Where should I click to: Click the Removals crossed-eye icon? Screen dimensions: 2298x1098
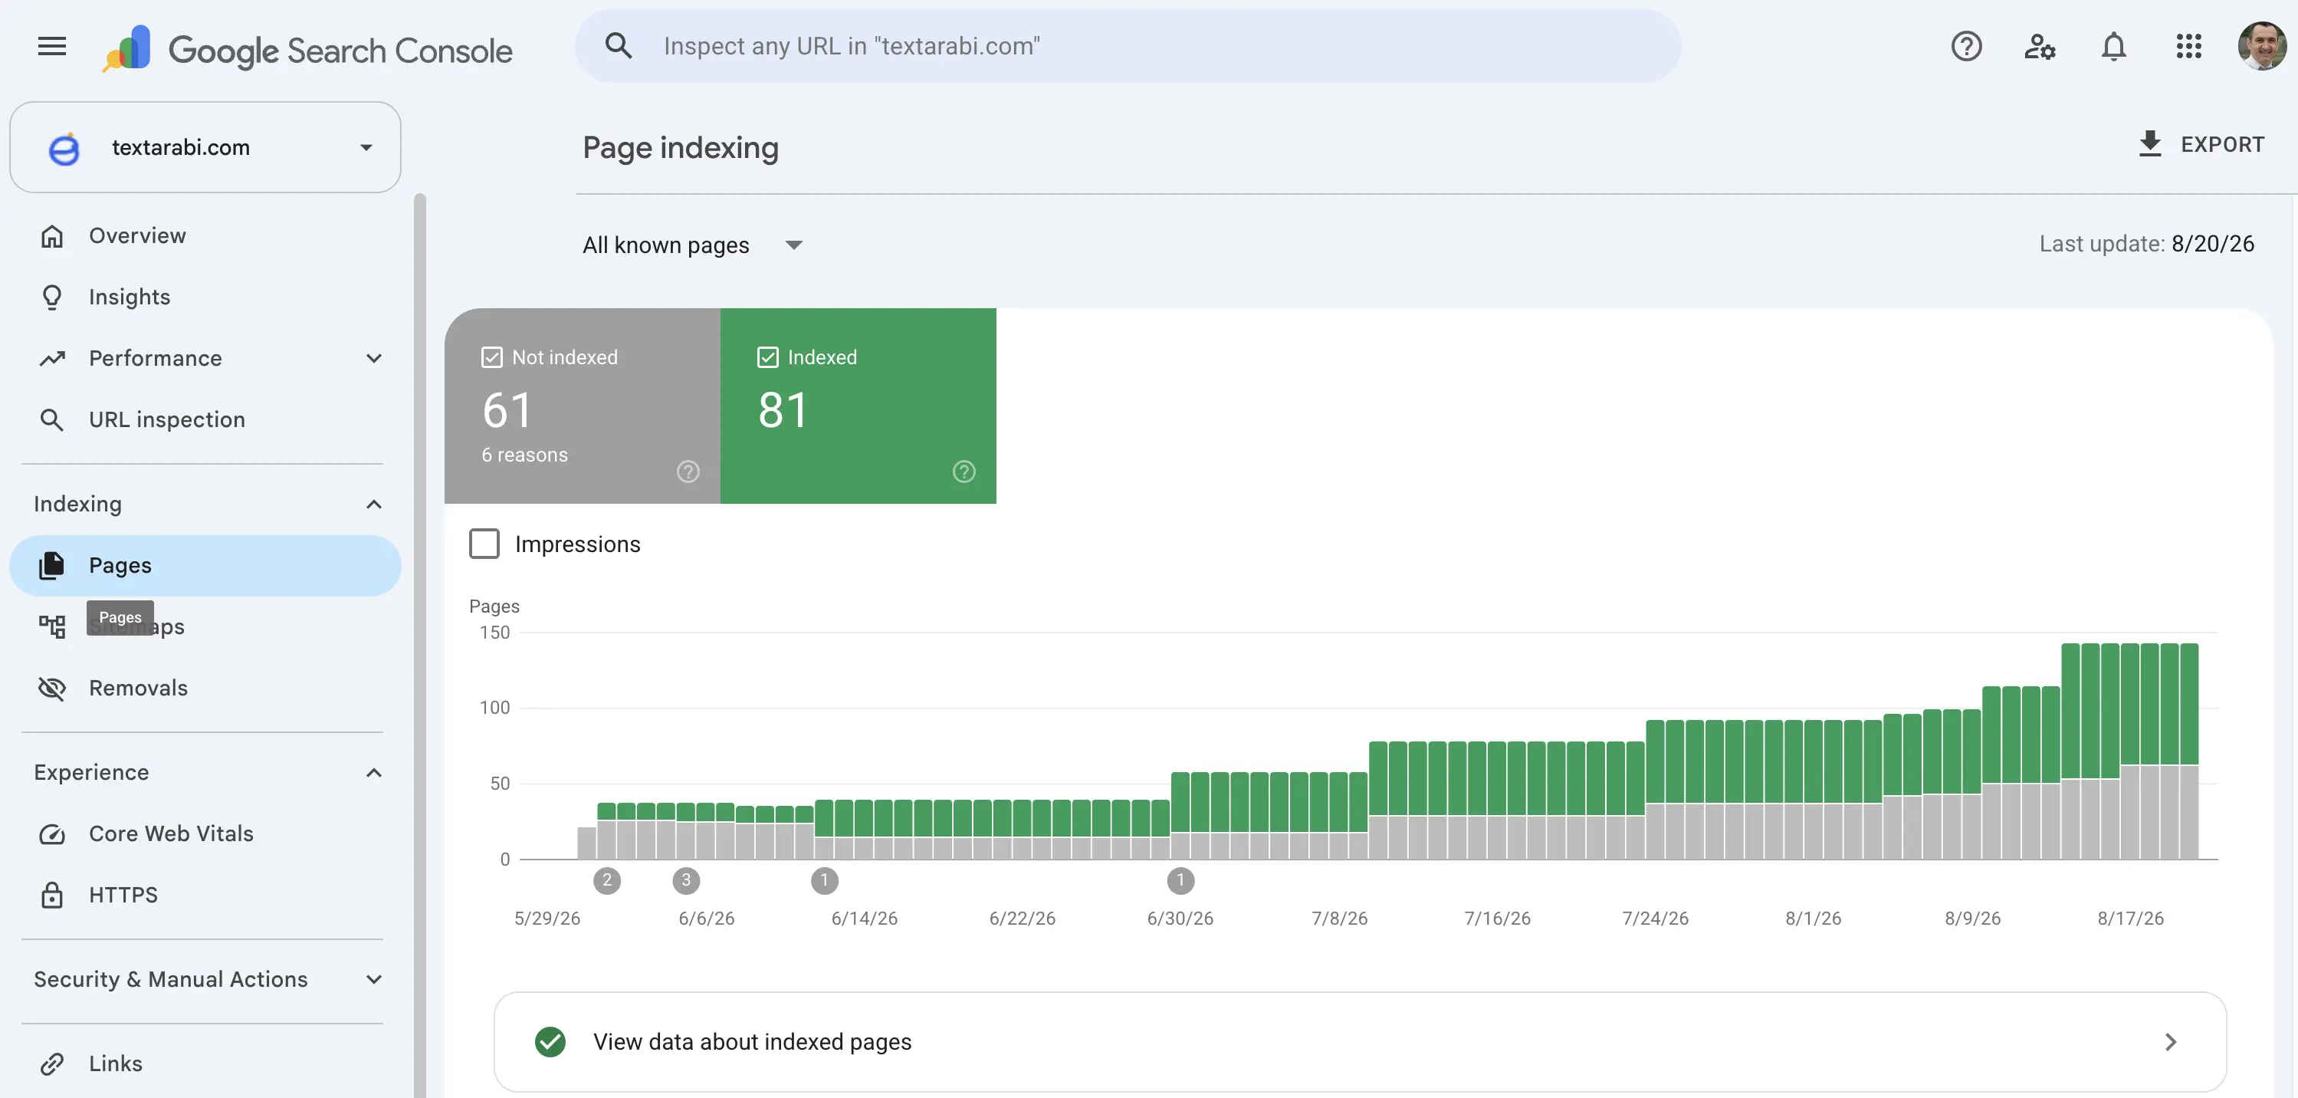click(52, 687)
